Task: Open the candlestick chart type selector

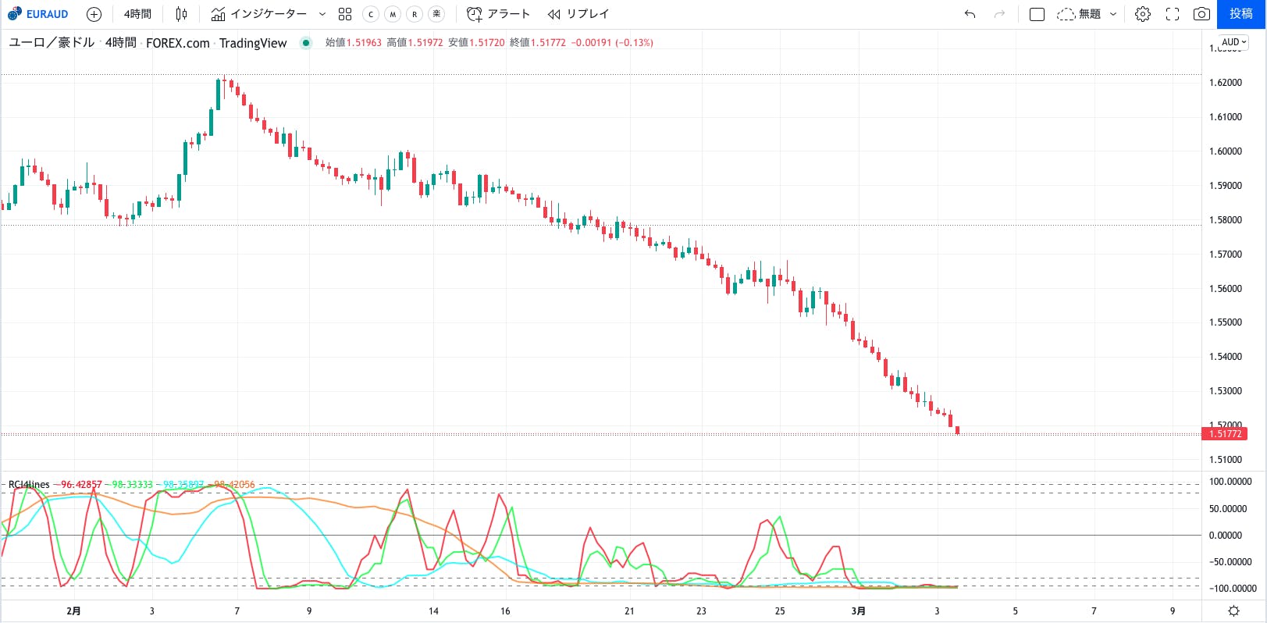Action: [x=181, y=14]
